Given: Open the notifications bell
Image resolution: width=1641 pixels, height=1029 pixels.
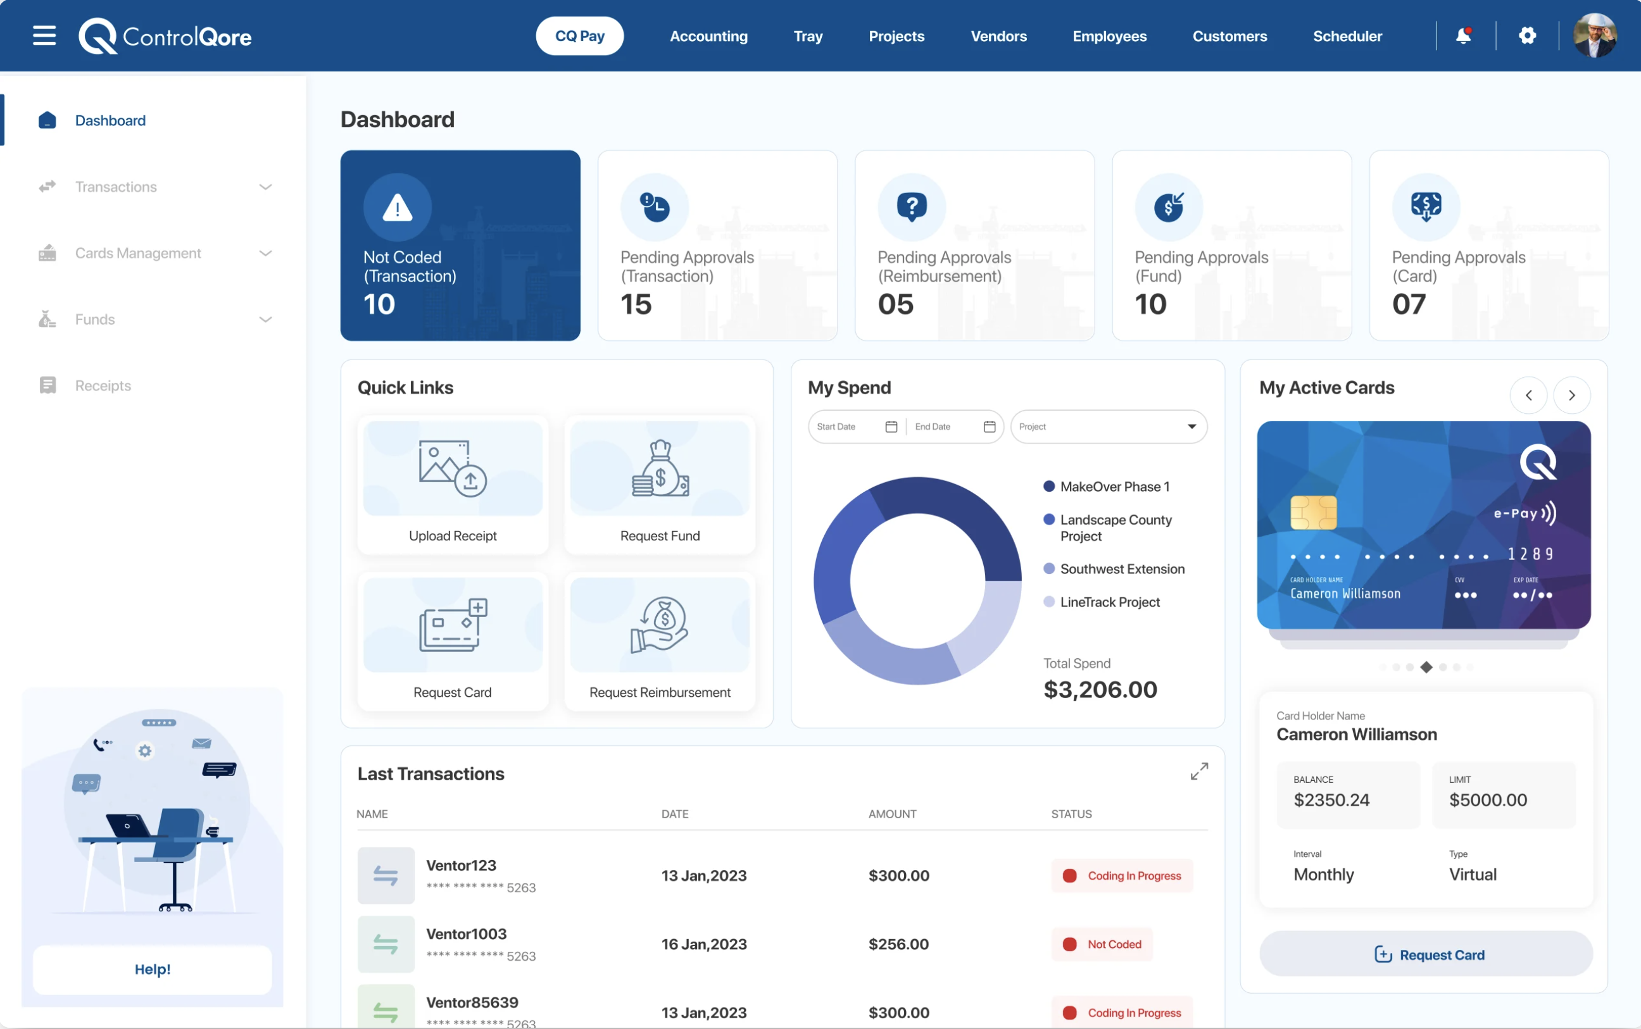Looking at the screenshot, I should click(1462, 35).
